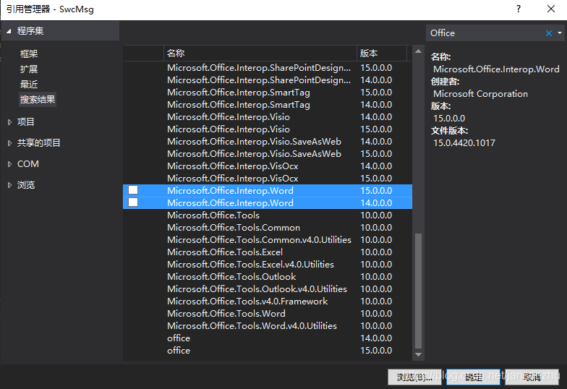Cancel with the 取消 button

point(532,377)
